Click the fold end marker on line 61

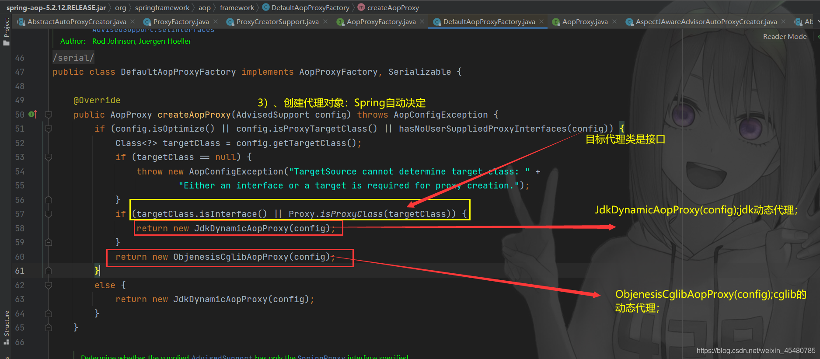tap(49, 271)
